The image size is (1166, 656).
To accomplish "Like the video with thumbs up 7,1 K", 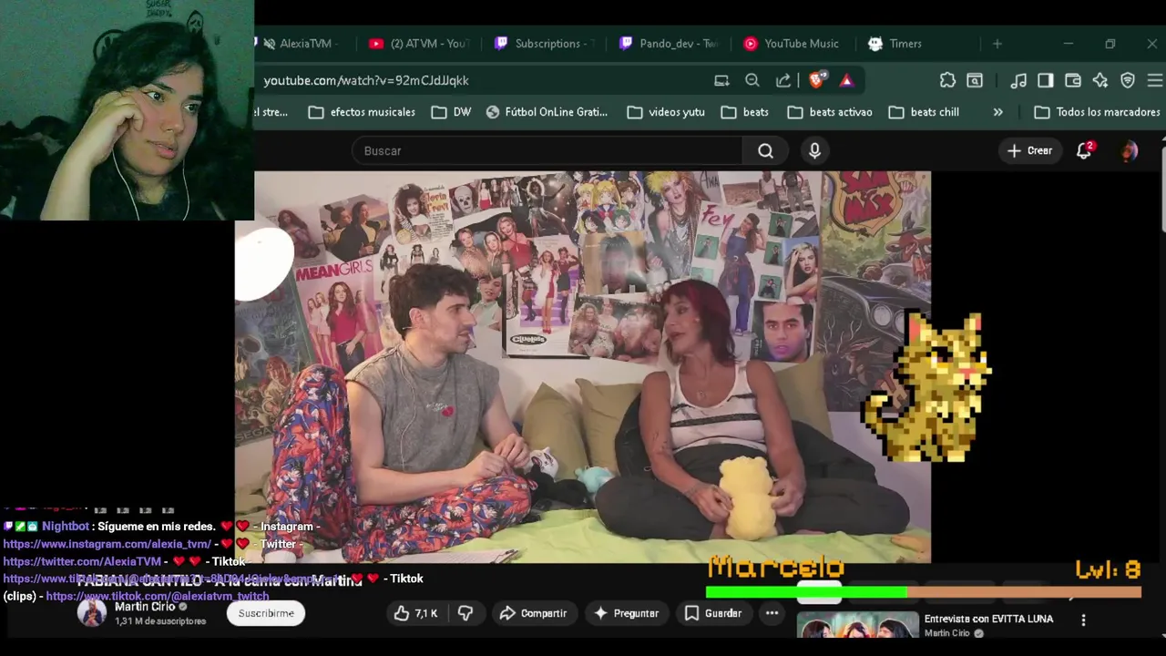I will pos(416,613).
